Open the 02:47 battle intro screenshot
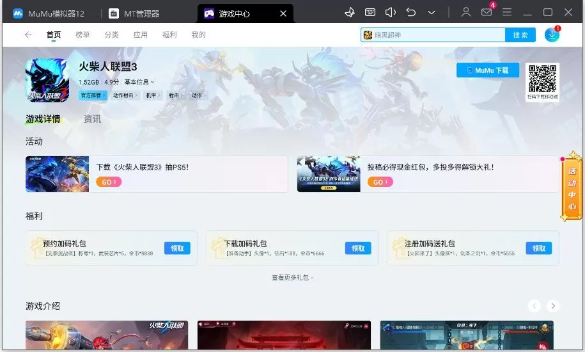The height and width of the screenshot is (352, 585). point(467,335)
